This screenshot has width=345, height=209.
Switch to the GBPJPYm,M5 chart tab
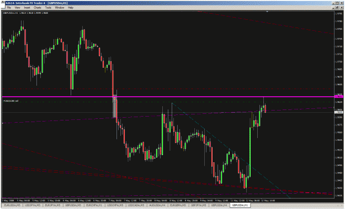[x=199, y=205]
